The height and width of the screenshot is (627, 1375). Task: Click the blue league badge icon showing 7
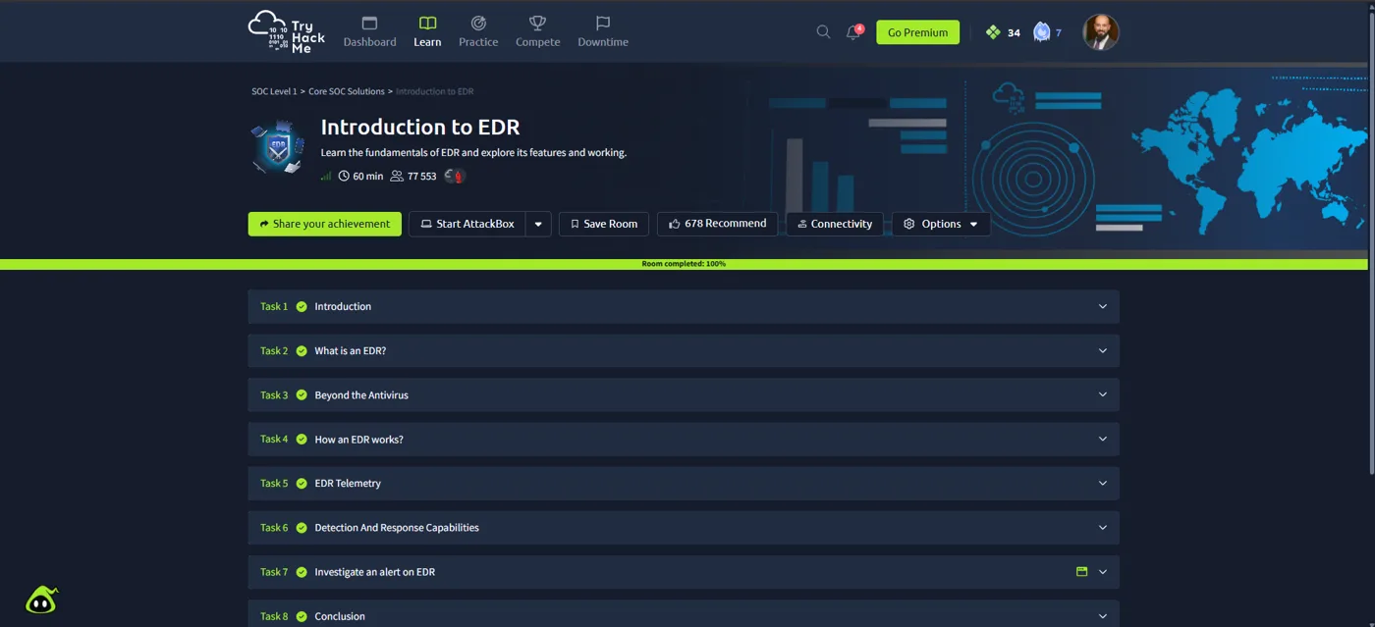pyautogui.click(x=1042, y=32)
